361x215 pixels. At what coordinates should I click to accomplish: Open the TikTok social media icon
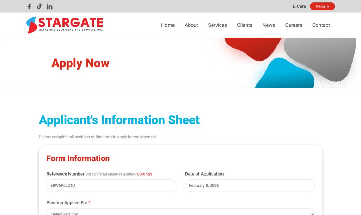pyautogui.click(x=39, y=6)
